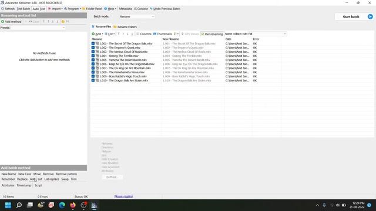Image resolution: width=376 pixels, height=211 pixels.
Task: Run Test Batch from the toolbar
Action: pyautogui.click(x=23, y=9)
